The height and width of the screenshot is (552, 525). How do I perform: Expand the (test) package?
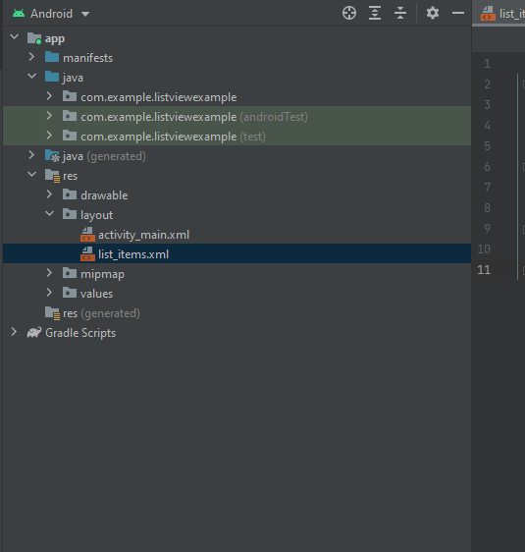(x=49, y=136)
